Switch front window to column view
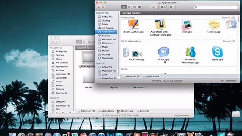The height and width of the screenshot is (136, 242). (x=134, y=7)
